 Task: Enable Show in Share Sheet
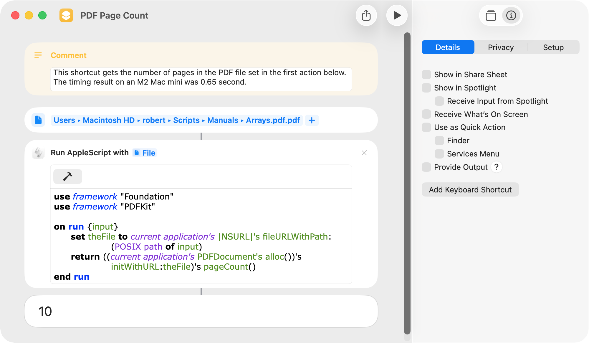click(426, 75)
